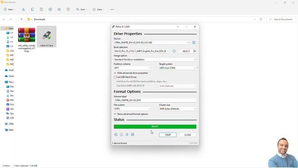Open the Boot selection dropdown
This screenshot has width=298, height=168.
(142, 51)
